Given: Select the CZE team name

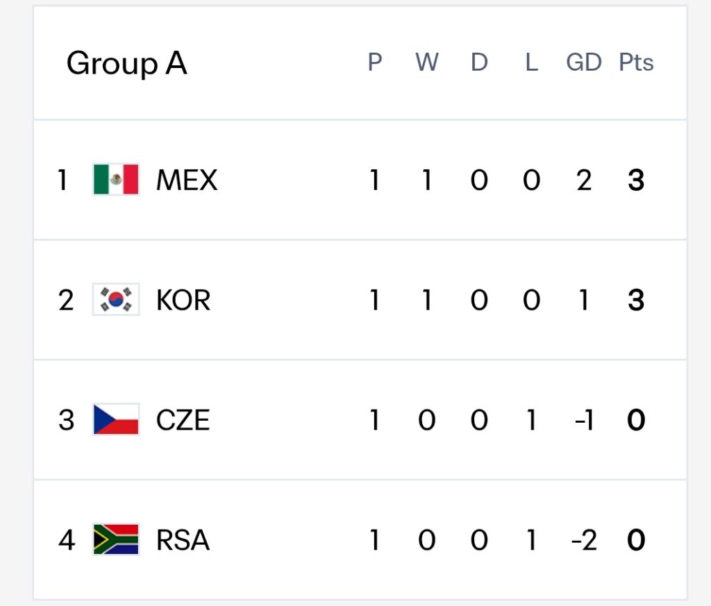Looking at the screenshot, I should pyautogui.click(x=183, y=420).
